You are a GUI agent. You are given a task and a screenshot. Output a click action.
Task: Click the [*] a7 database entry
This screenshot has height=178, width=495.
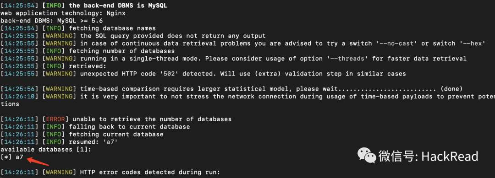(12, 157)
